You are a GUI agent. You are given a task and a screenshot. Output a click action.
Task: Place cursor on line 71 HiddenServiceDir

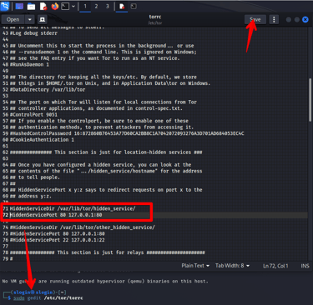[73, 208]
